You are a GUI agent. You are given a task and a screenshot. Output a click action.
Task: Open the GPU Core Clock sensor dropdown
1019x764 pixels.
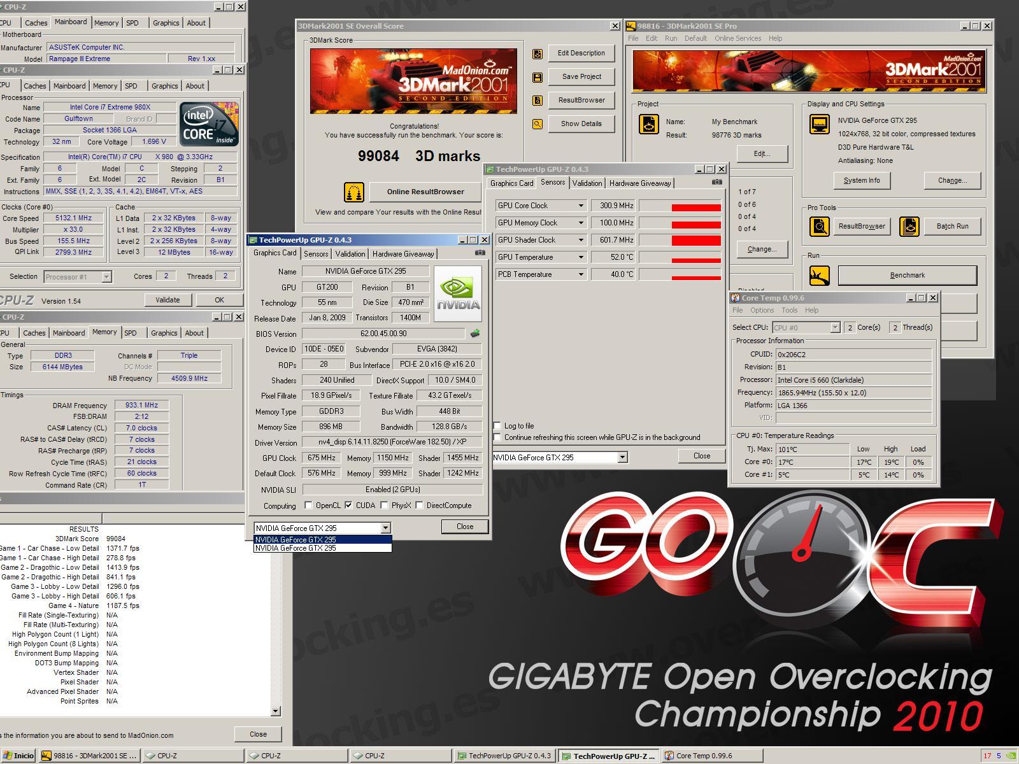581,206
